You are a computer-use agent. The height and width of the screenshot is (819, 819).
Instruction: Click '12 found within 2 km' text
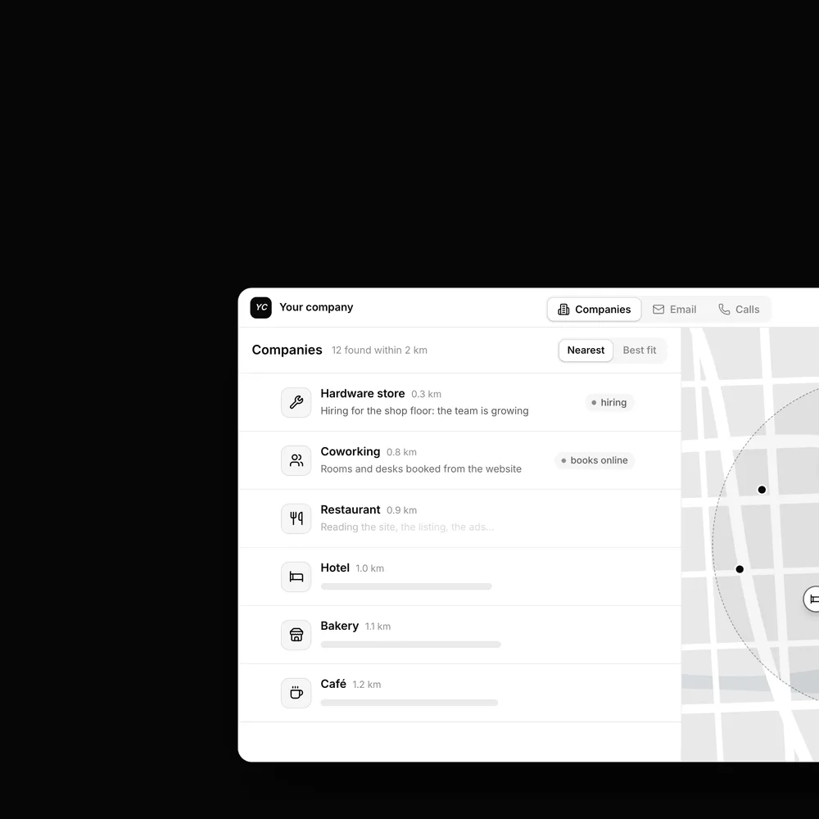point(379,350)
